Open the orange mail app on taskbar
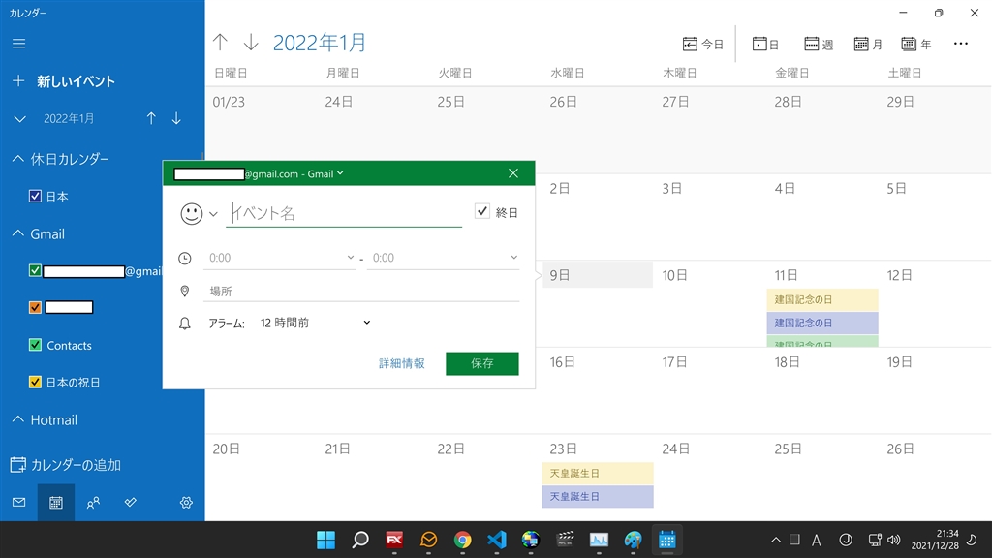 pyautogui.click(x=428, y=540)
